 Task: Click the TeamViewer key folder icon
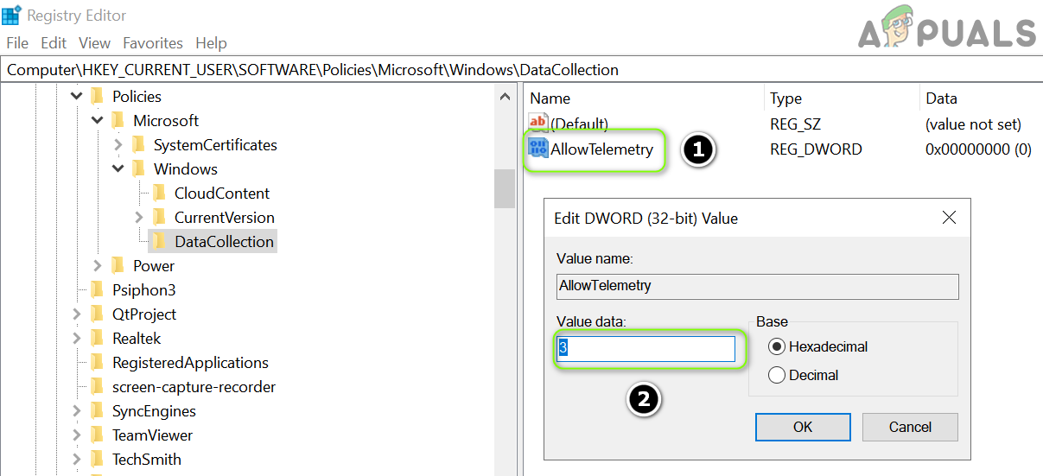[x=97, y=435]
